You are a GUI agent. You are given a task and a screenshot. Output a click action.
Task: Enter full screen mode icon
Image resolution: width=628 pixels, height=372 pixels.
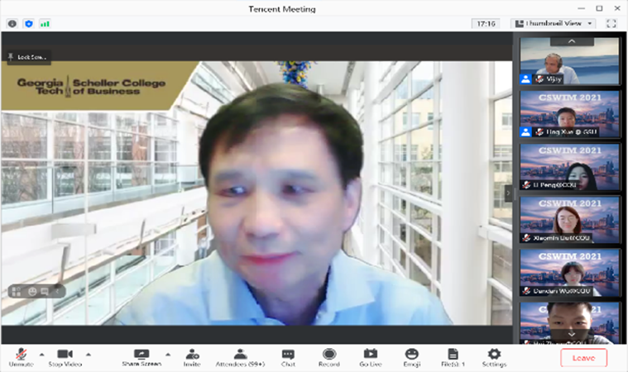pos(611,24)
